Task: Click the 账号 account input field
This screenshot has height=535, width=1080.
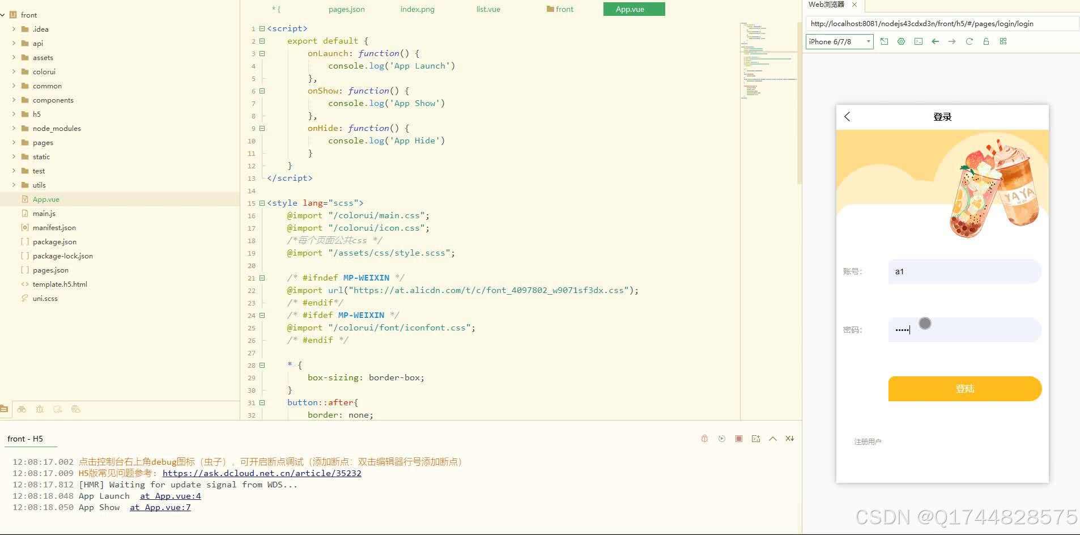Action: tap(965, 271)
